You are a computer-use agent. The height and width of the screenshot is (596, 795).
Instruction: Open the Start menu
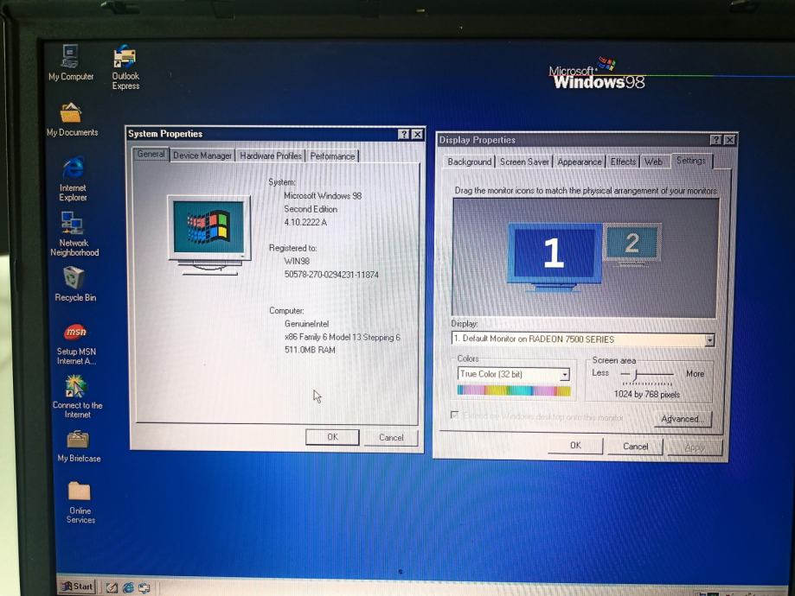click(x=76, y=586)
